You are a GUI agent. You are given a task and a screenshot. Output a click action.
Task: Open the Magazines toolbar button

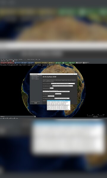pyautogui.click(x=38, y=63)
